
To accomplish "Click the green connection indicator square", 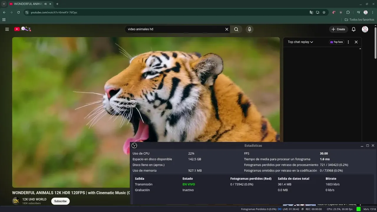I will pos(358,209).
